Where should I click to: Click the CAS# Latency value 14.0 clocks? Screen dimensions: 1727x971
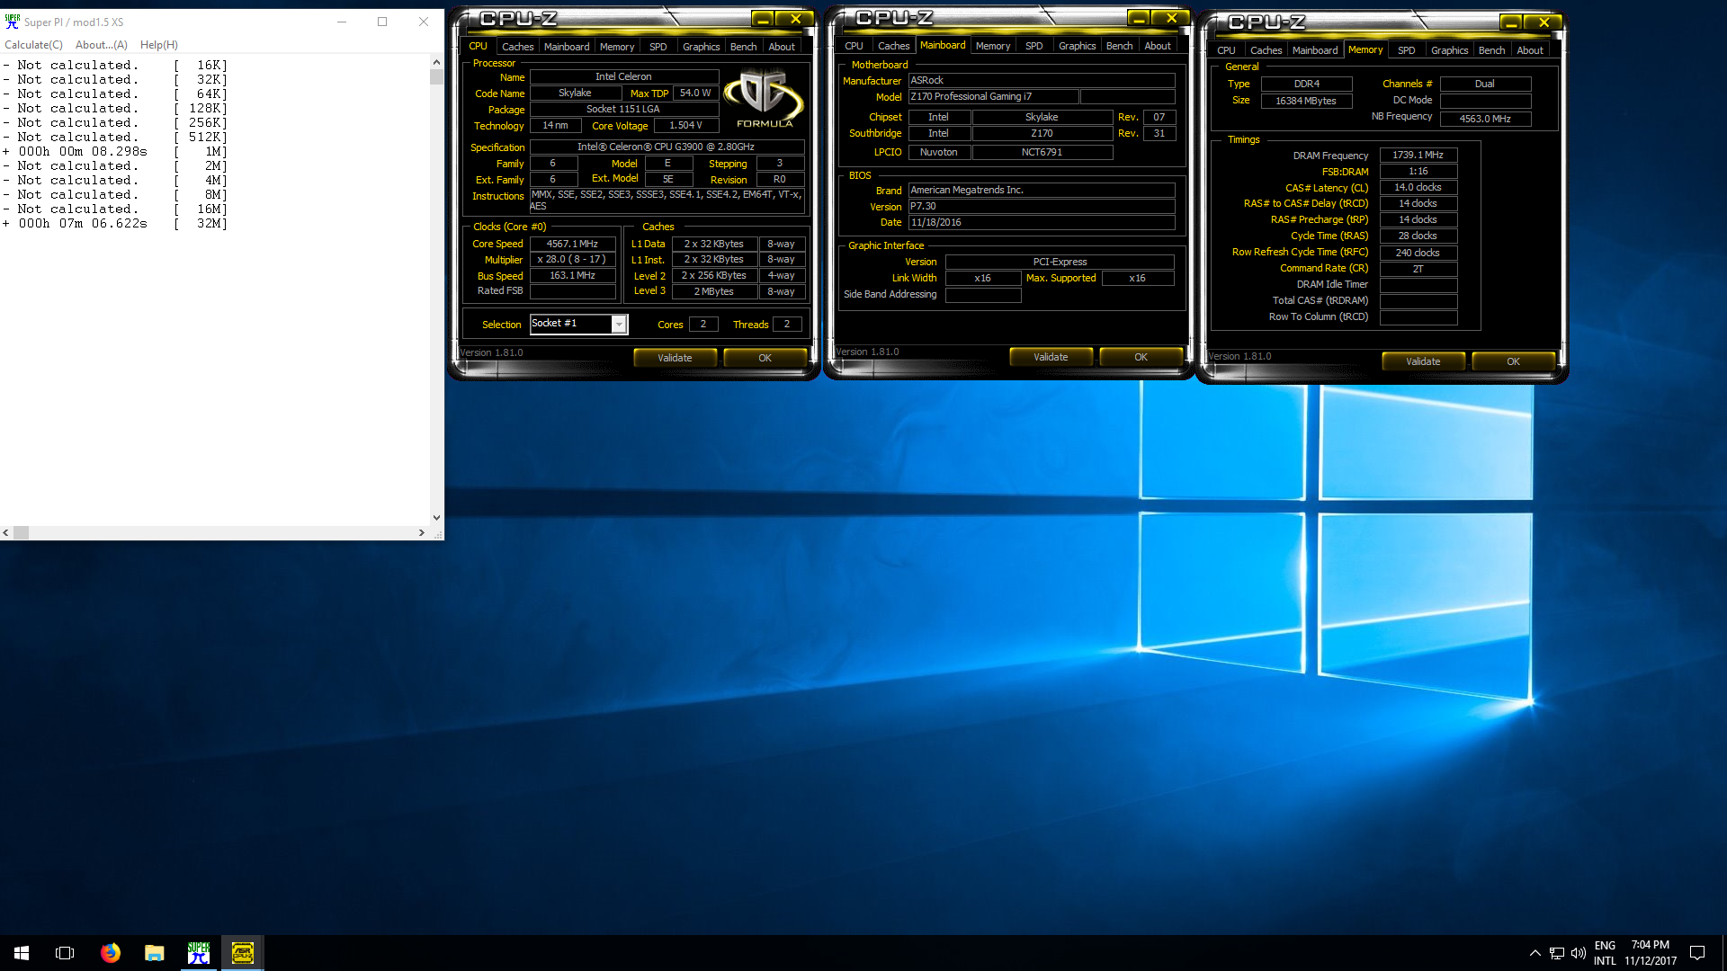coord(1418,187)
